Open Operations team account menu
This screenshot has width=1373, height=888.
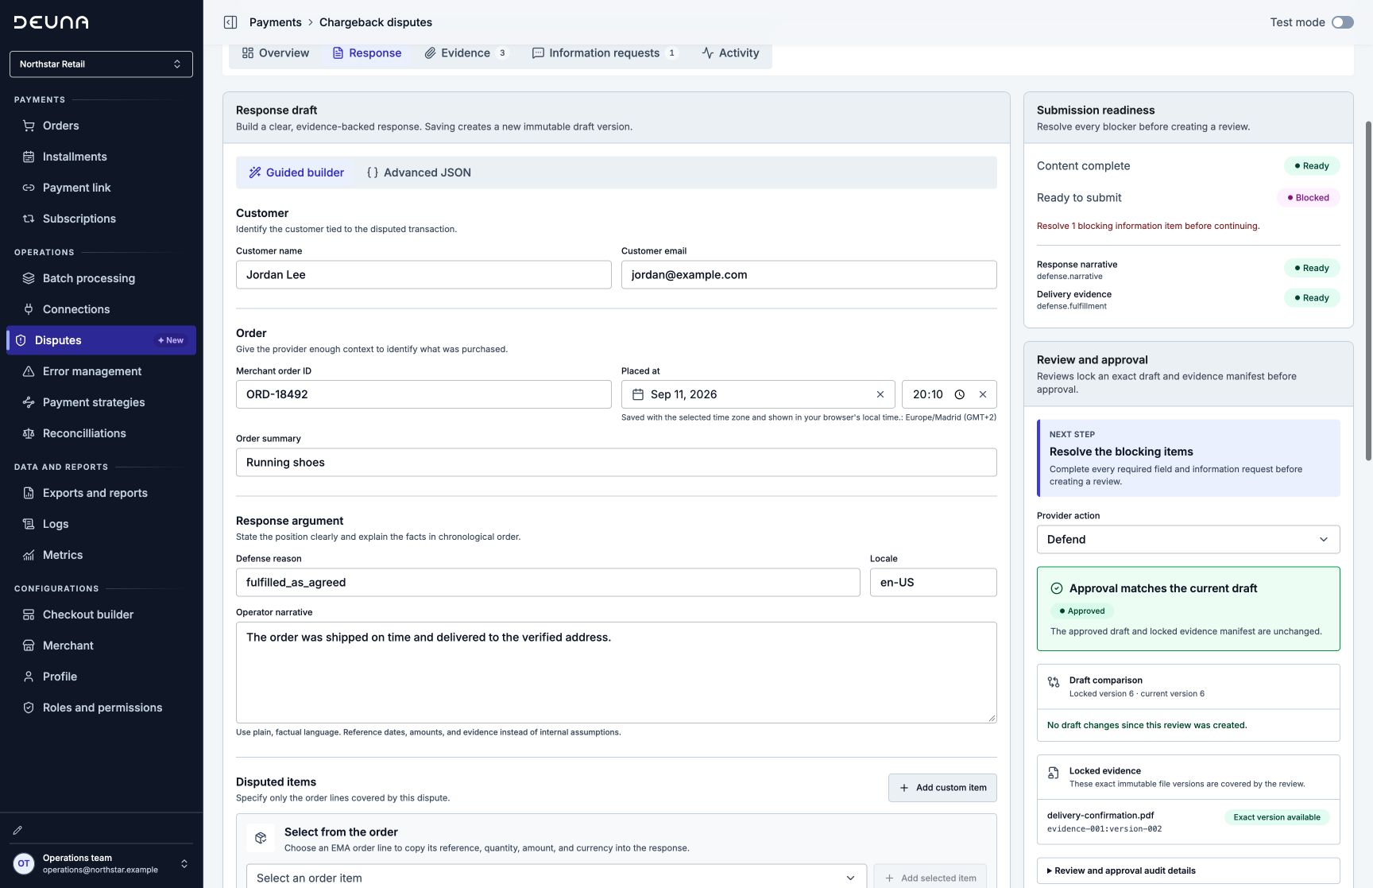coord(101,864)
